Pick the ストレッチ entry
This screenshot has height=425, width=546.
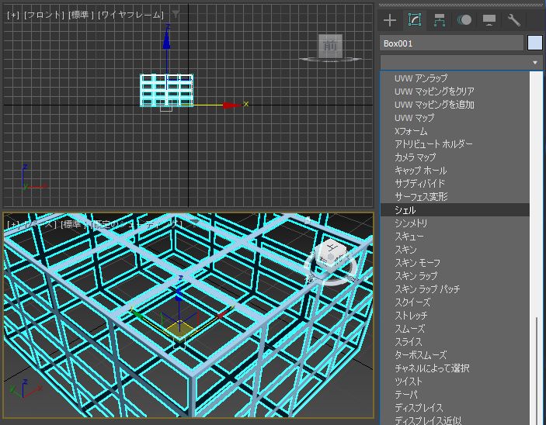pyautogui.click(x=411, y=316)
